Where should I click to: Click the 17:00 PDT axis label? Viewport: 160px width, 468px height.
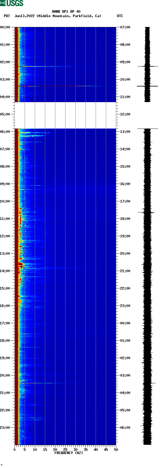(x=5, y=323)
